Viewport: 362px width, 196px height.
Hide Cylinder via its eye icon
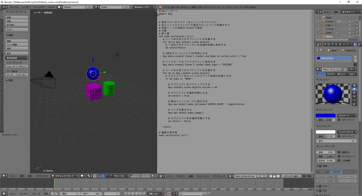350,29
